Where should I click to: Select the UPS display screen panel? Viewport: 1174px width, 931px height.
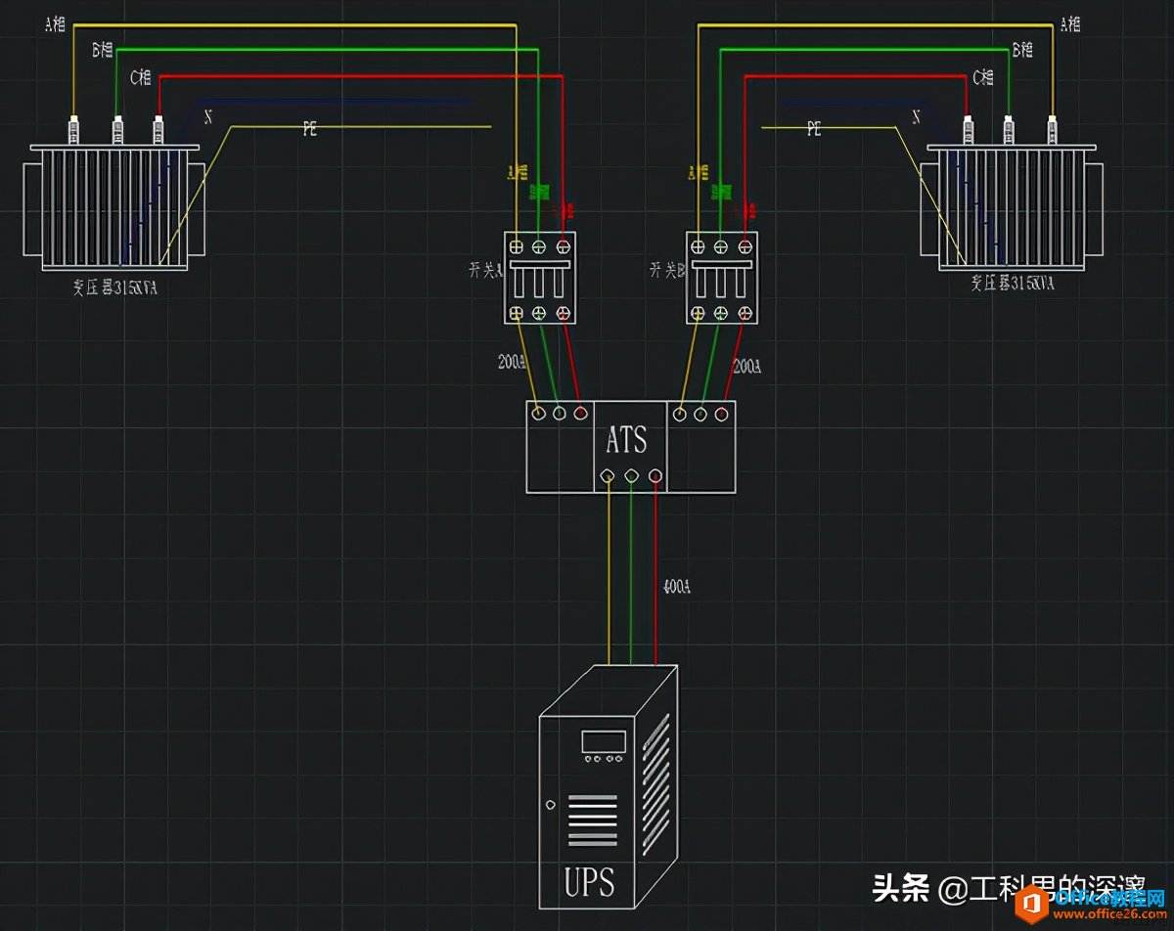[x=603, y=741]
